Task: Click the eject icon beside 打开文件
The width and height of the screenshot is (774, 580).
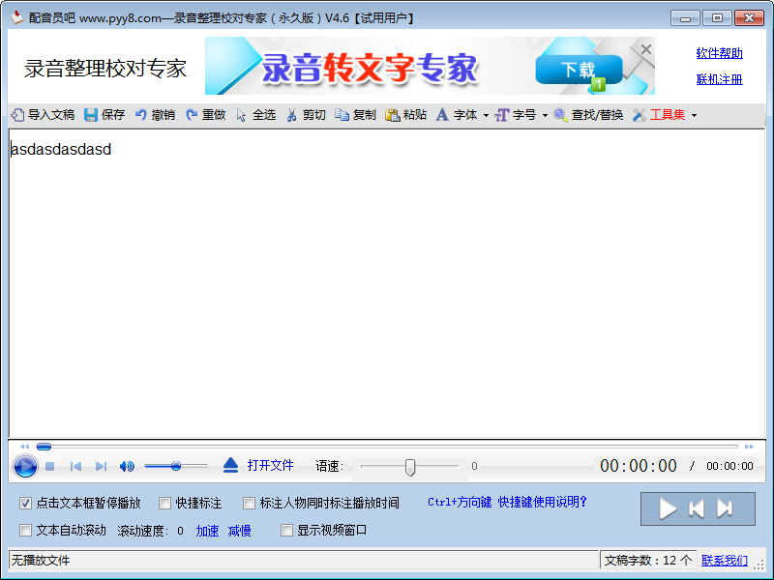Action: coord(230,465)
